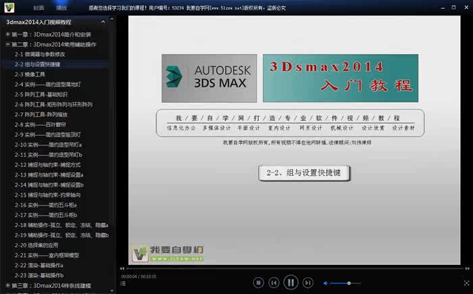Screen dimensions: 473x294
Task: Close the player window
Action: 466,7
